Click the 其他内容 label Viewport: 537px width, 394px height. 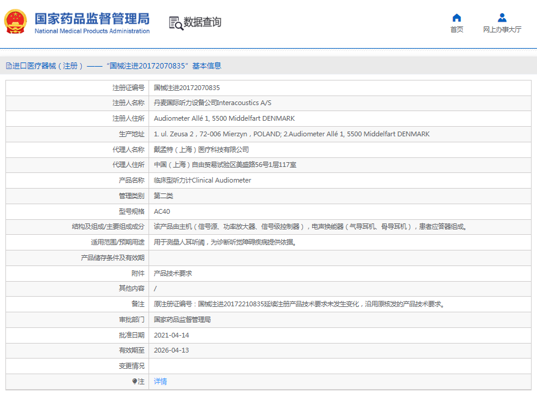[x=132, y=288]
